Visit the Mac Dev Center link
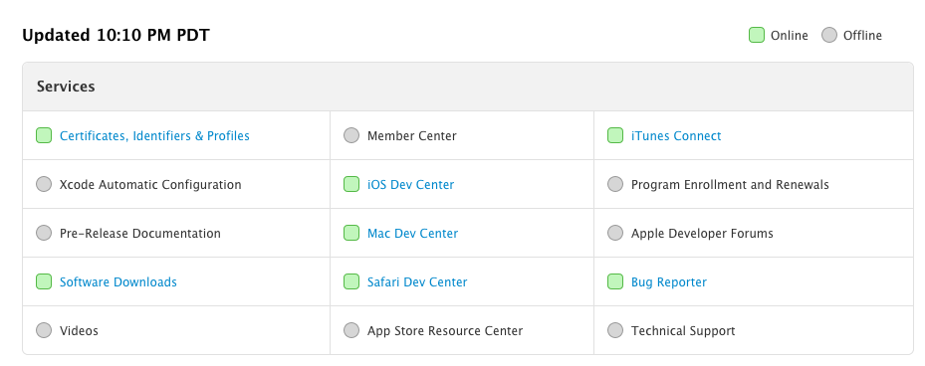 click(x=412, y=234)
